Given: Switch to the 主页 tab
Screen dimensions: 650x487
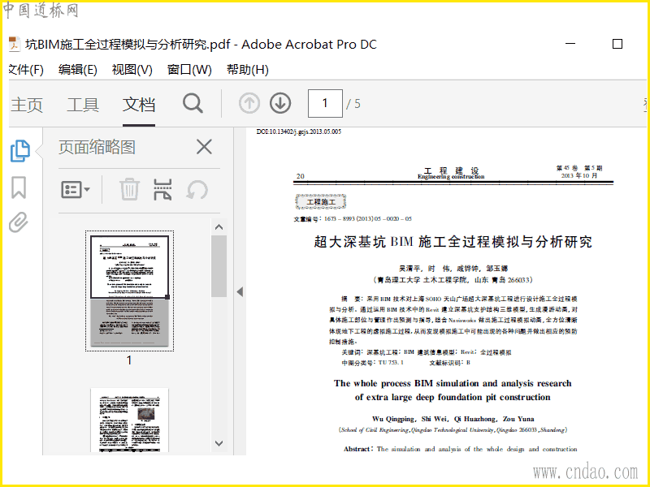Looking at the screenshot, I should [27, 105].
